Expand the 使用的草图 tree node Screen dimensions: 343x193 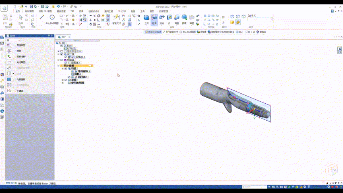62,83
